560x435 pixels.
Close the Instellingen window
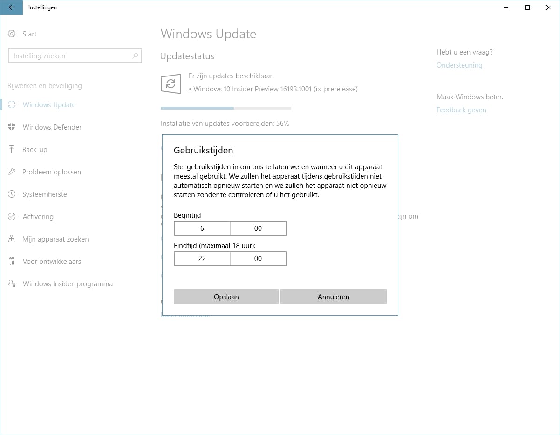pos(549,7)
